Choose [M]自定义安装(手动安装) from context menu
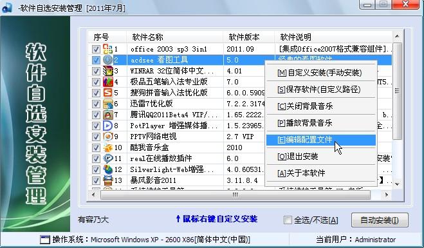Viewport: 424px width, 248px height. pyautogui.click(x=321, y=73)
